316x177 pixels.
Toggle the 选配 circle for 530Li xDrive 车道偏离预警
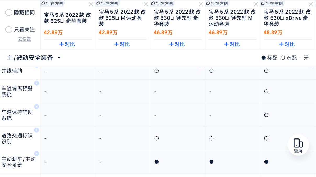(266, 91)
